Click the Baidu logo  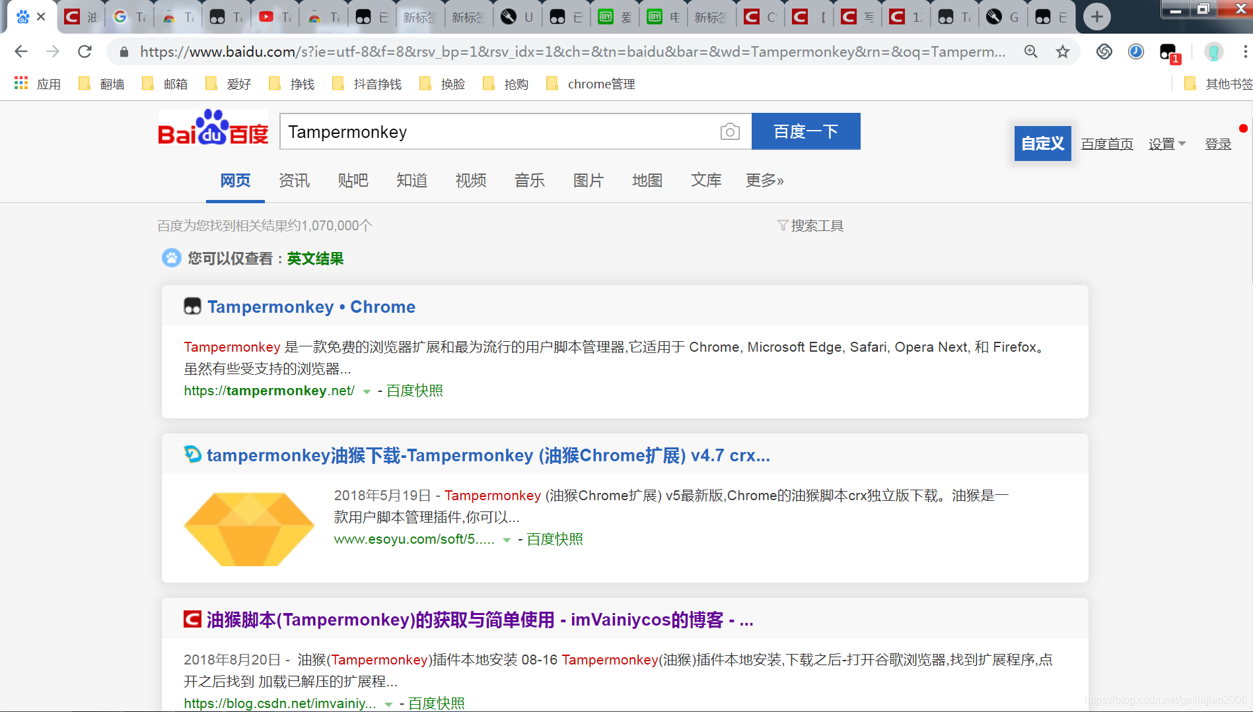[213, 128]
